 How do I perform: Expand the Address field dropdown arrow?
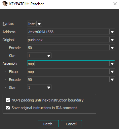pyautogui.click(x=112, y=32)
